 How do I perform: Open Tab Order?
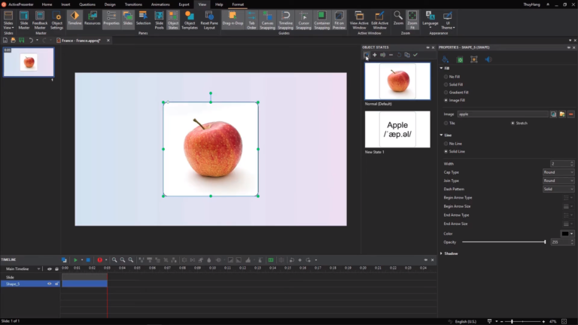251,20
